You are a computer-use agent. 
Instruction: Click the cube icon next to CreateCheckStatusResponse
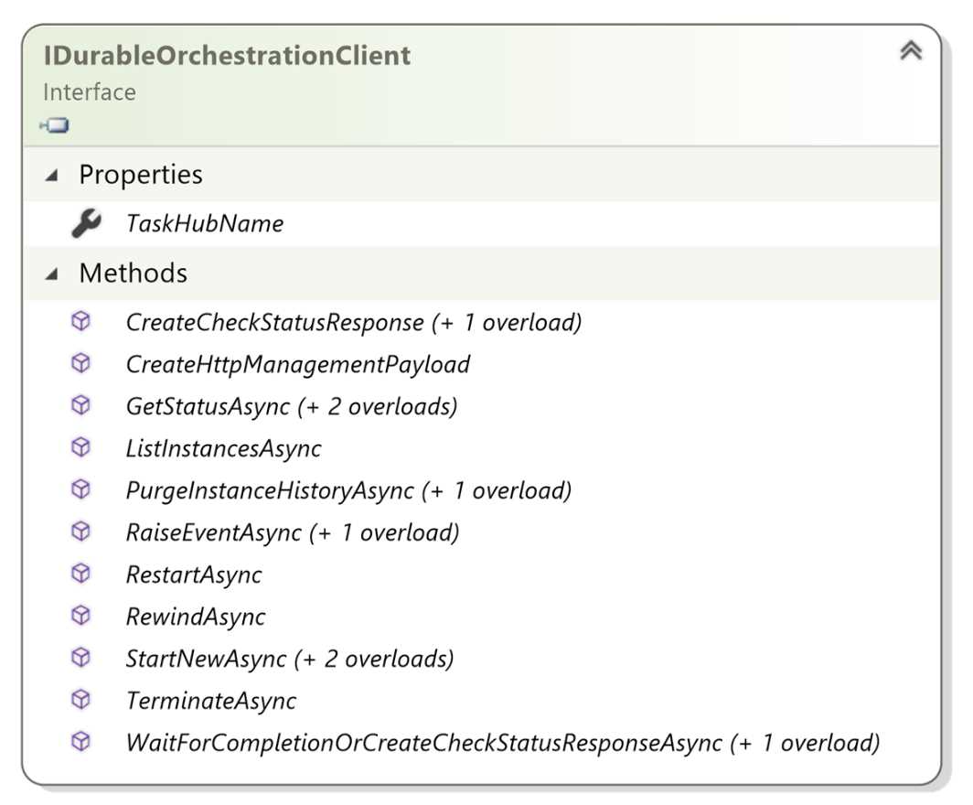[83, 322]
